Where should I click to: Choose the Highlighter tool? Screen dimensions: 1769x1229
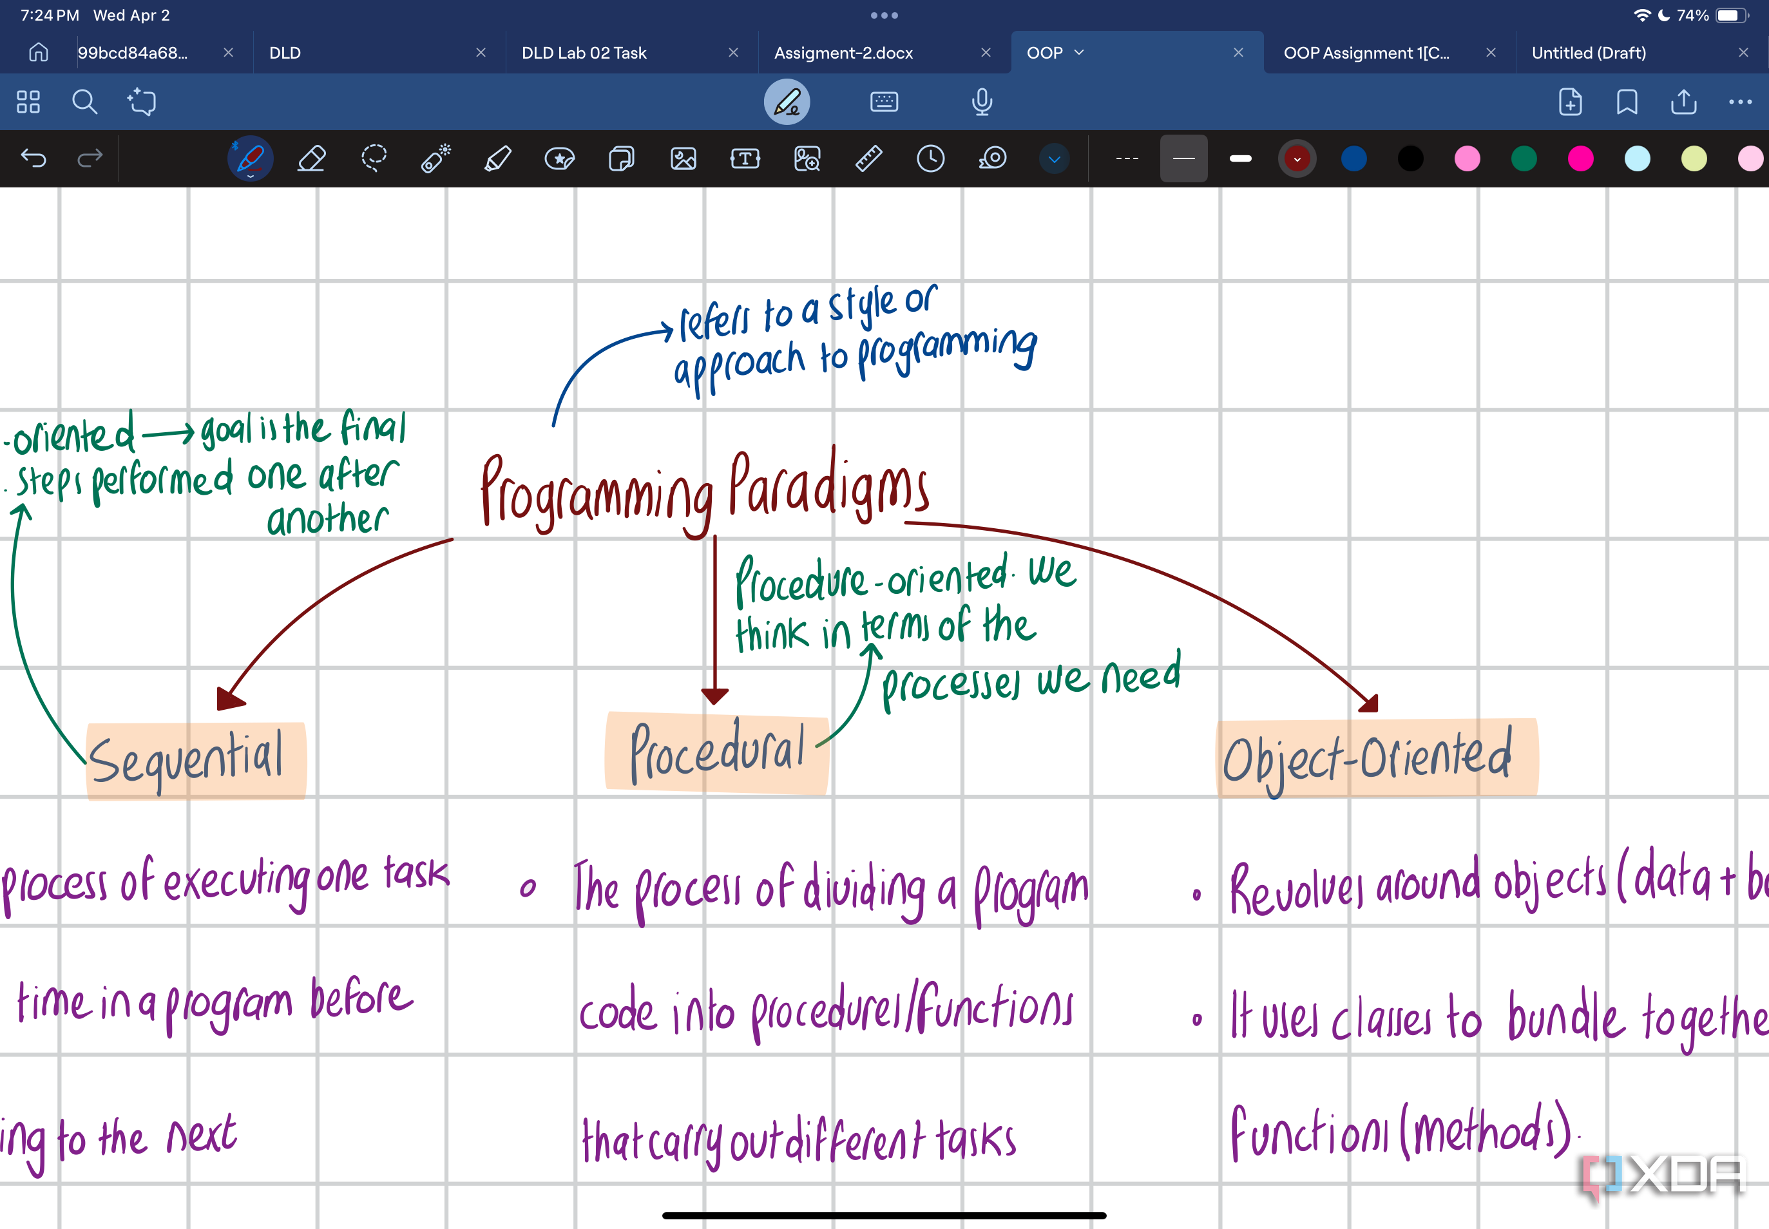497,158
